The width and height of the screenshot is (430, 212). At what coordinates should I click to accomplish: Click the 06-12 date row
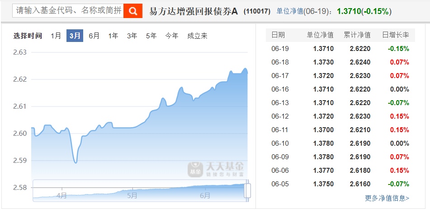click(340, 116)
